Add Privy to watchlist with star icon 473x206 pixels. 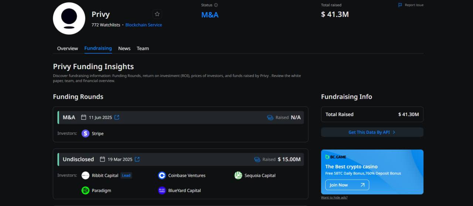click(157, 14)
